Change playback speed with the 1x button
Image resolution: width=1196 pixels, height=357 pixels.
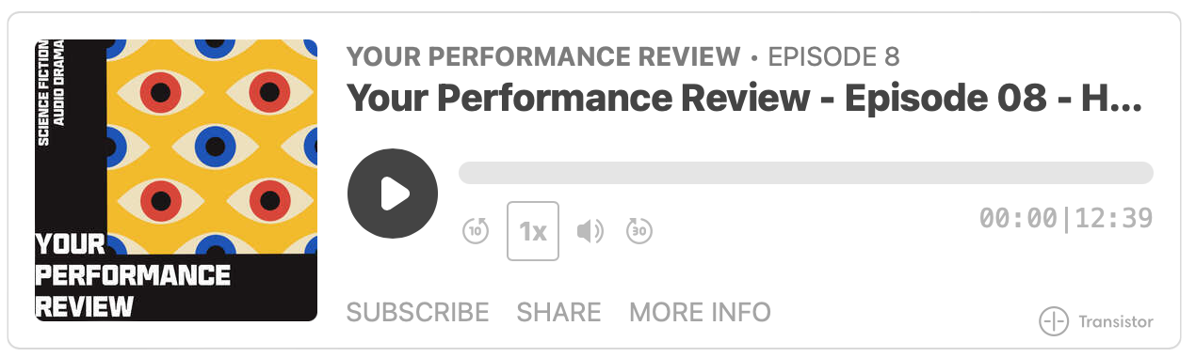(x=533, y=231)
